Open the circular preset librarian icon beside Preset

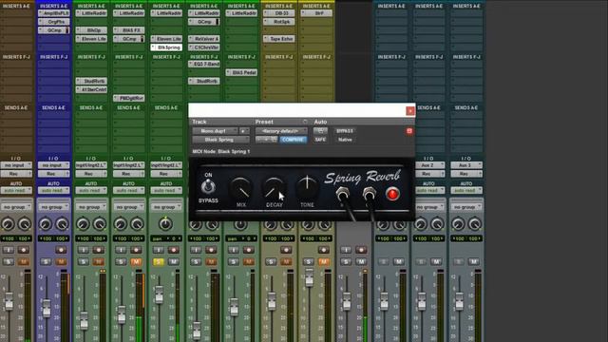(x=305, y=122)
